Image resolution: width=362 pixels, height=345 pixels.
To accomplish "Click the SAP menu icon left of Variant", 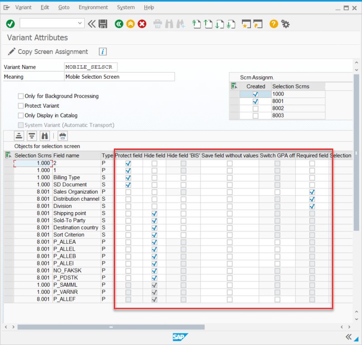I will [7, 8].
